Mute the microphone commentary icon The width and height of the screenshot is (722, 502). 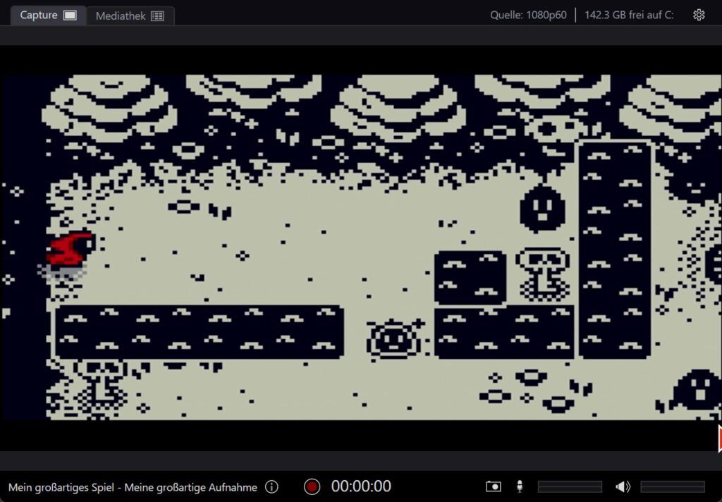520,486
